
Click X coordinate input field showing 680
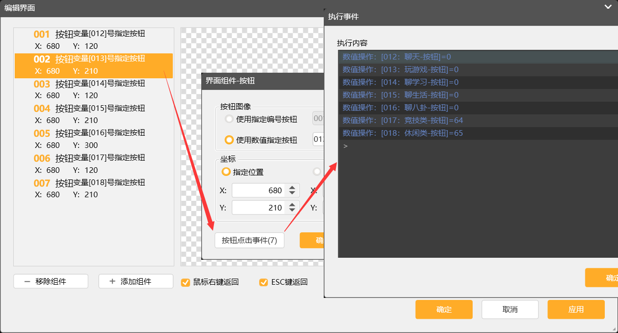259,191
